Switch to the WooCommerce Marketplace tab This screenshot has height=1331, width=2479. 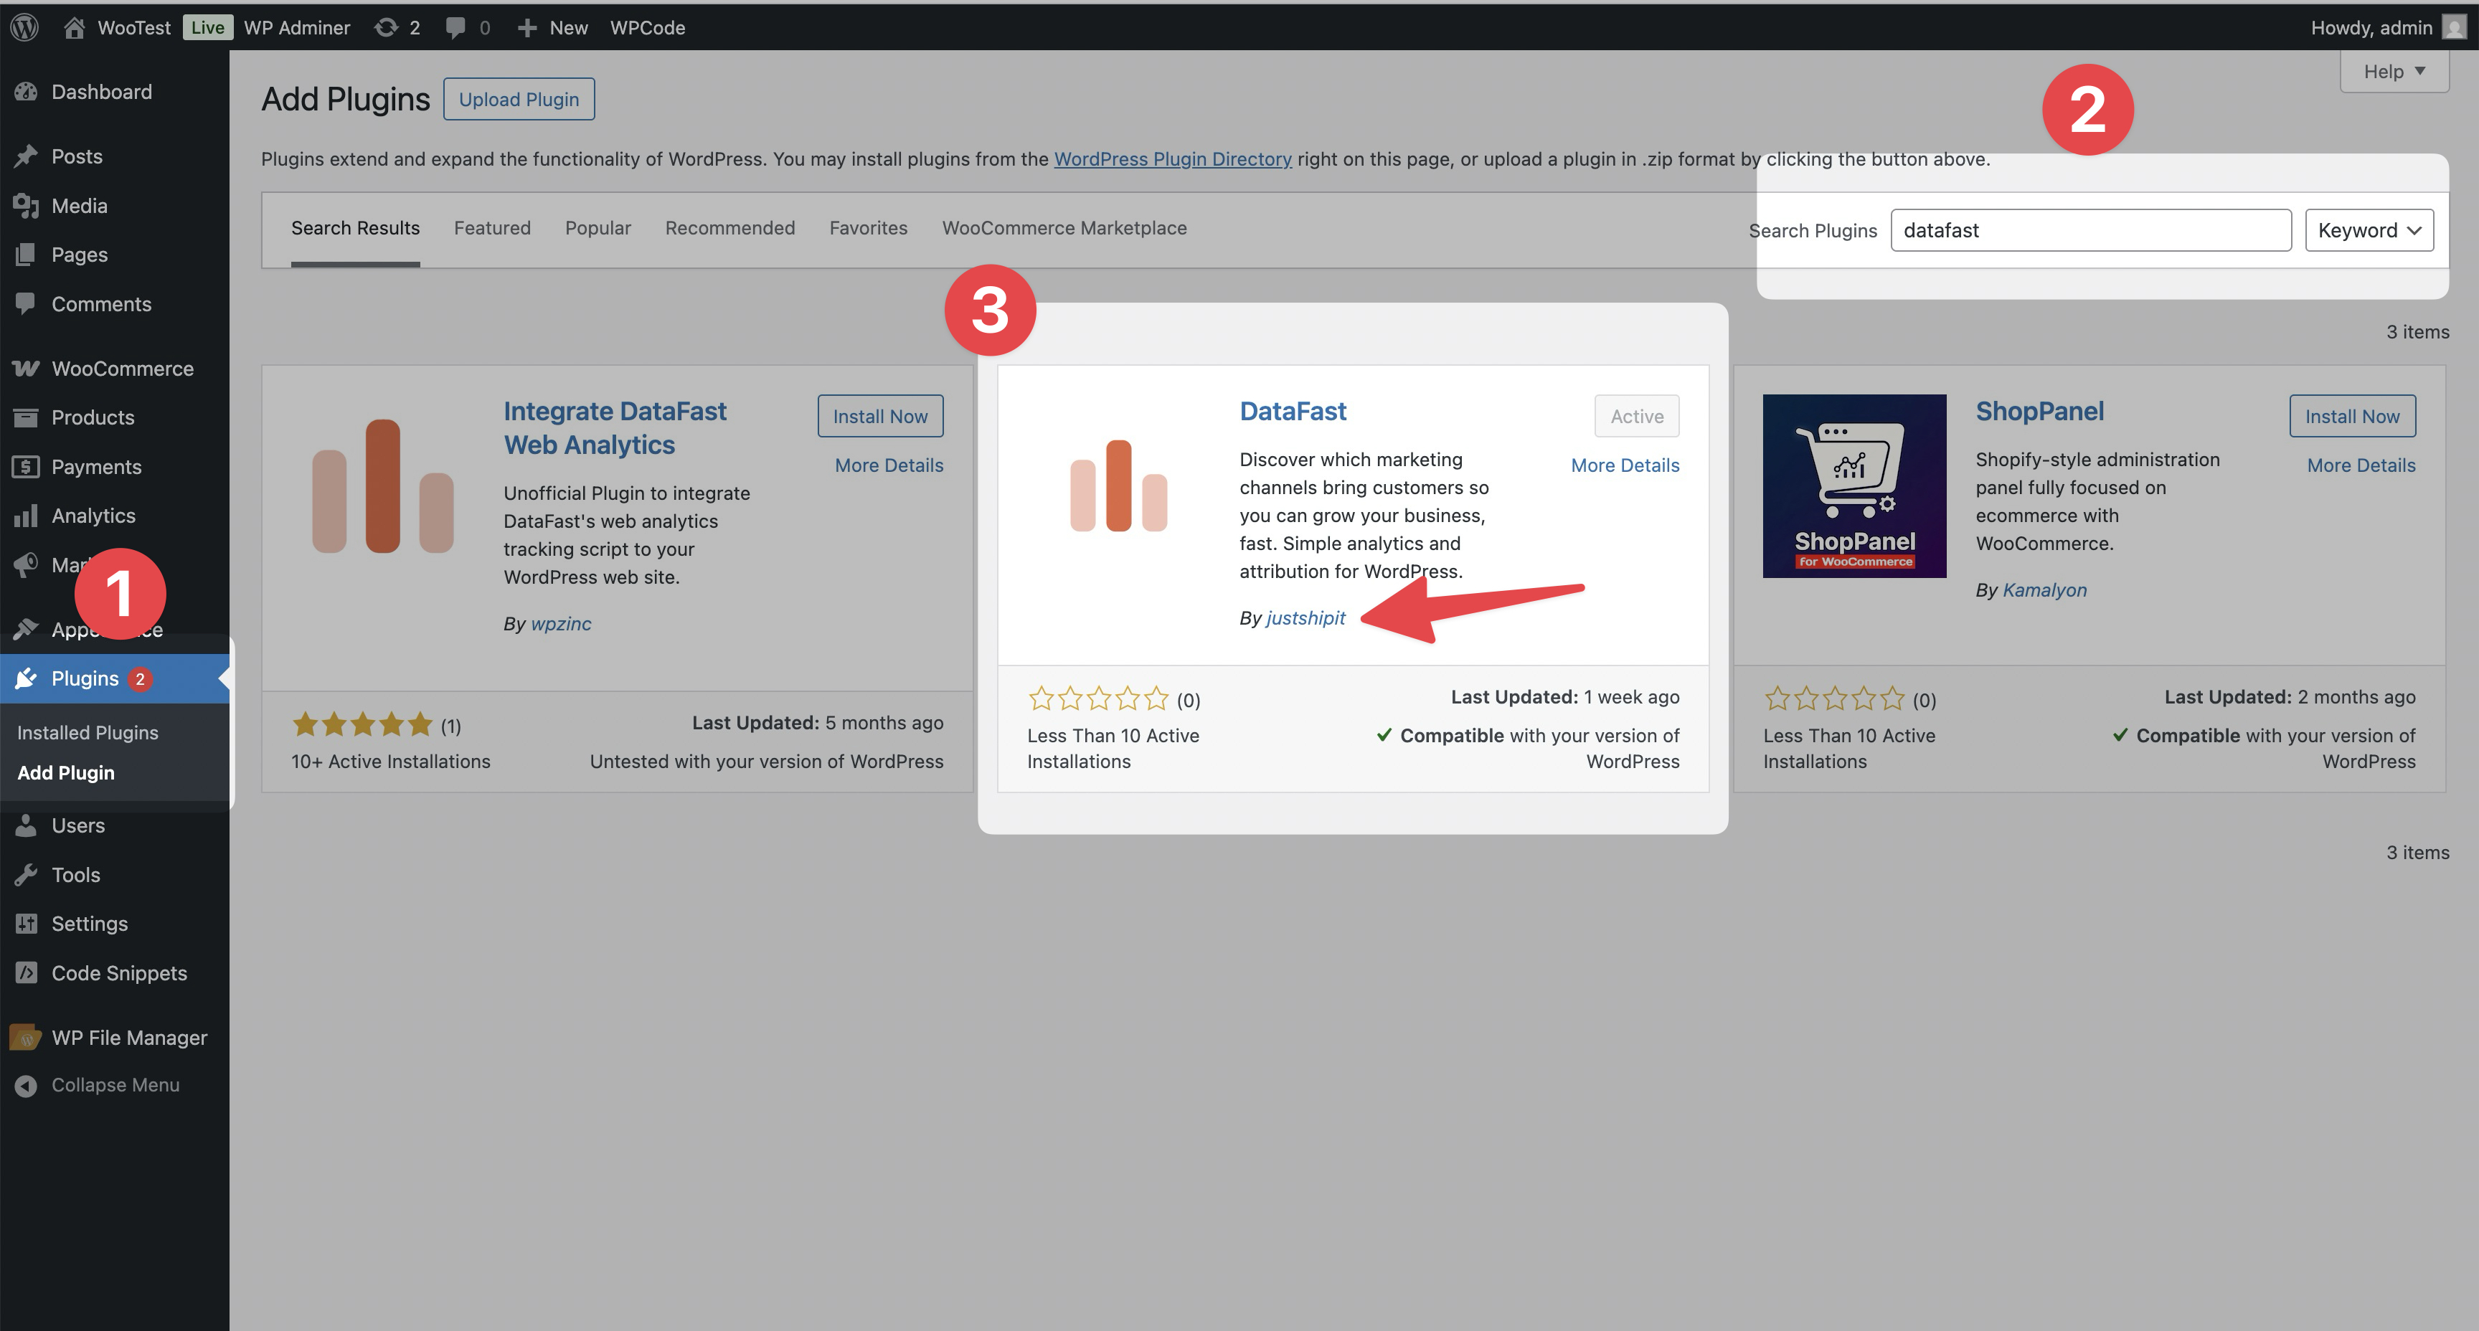click(x=1063, y=228)
